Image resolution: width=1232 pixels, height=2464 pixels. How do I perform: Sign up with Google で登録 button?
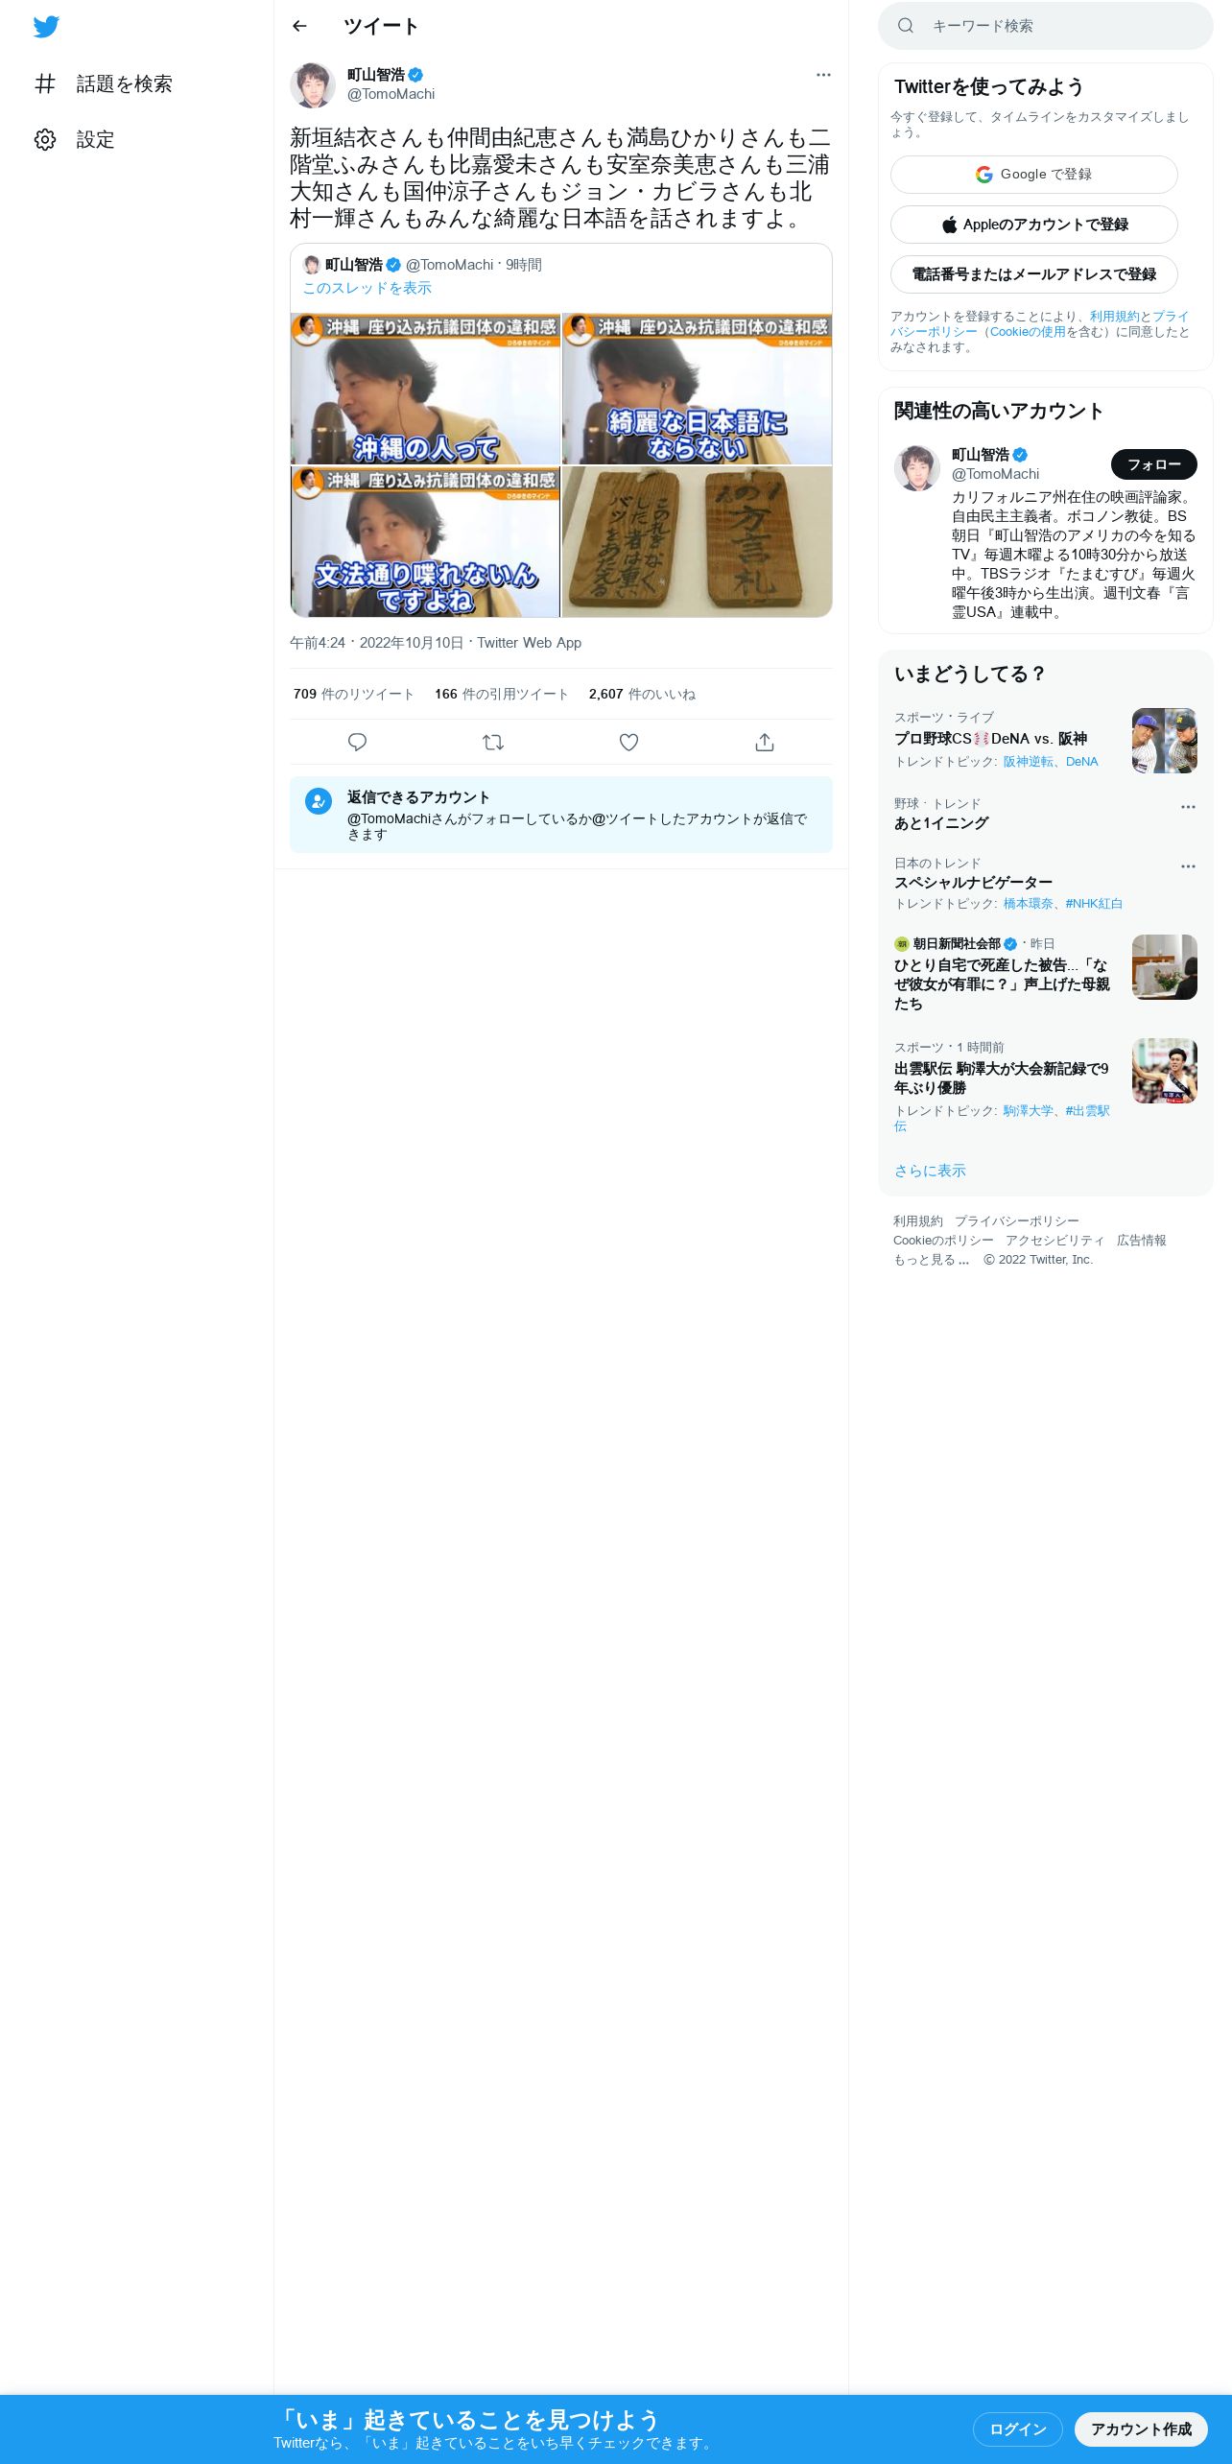click(1033, 175)
